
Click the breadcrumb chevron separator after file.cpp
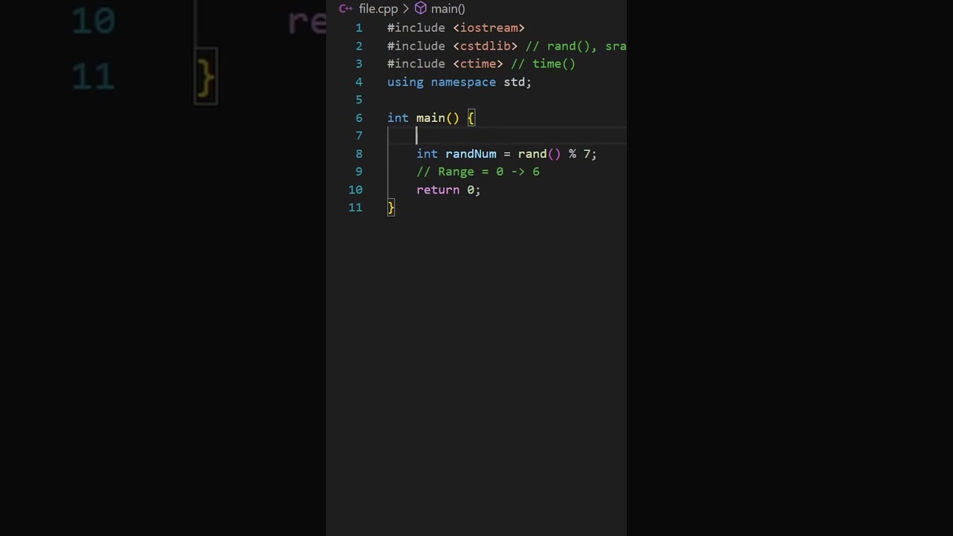click(x=406, y=9)
